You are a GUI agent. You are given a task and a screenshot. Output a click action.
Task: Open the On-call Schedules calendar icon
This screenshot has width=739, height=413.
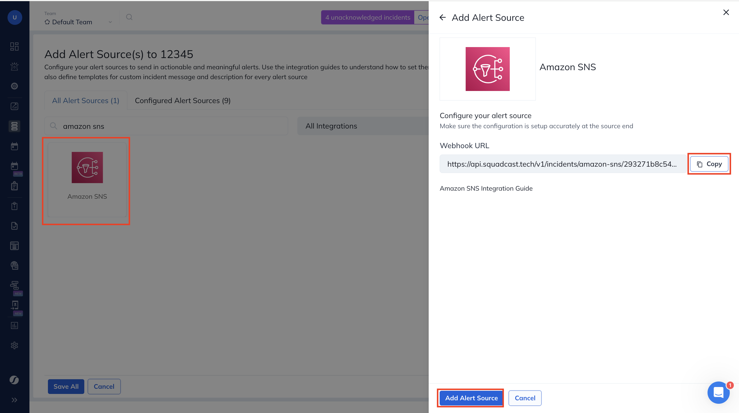(x=14, y=146)
